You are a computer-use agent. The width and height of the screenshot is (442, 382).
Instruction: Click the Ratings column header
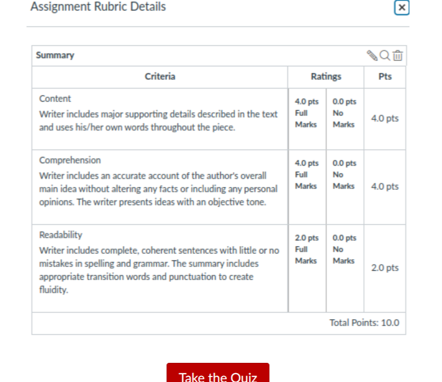point(326,77)
